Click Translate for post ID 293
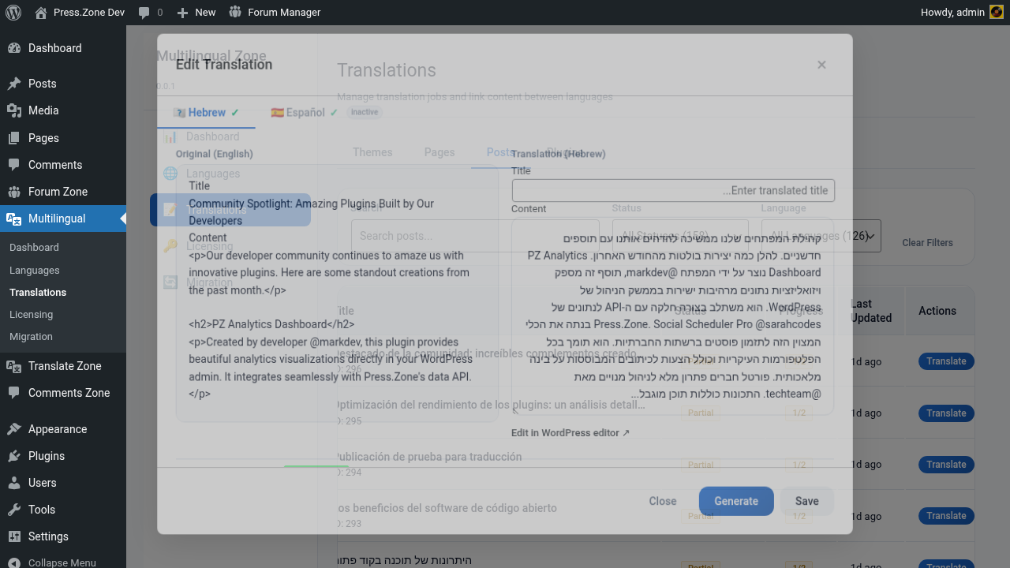This screenshot has width=1010, height=568. pos(946,516)
